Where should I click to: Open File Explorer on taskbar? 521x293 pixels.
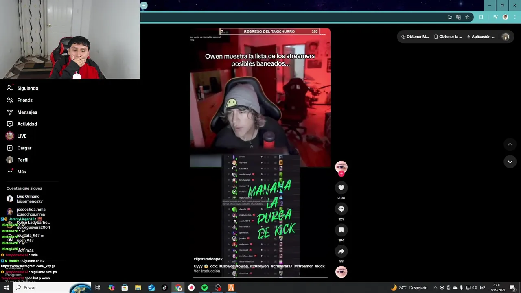pos(138,288)
